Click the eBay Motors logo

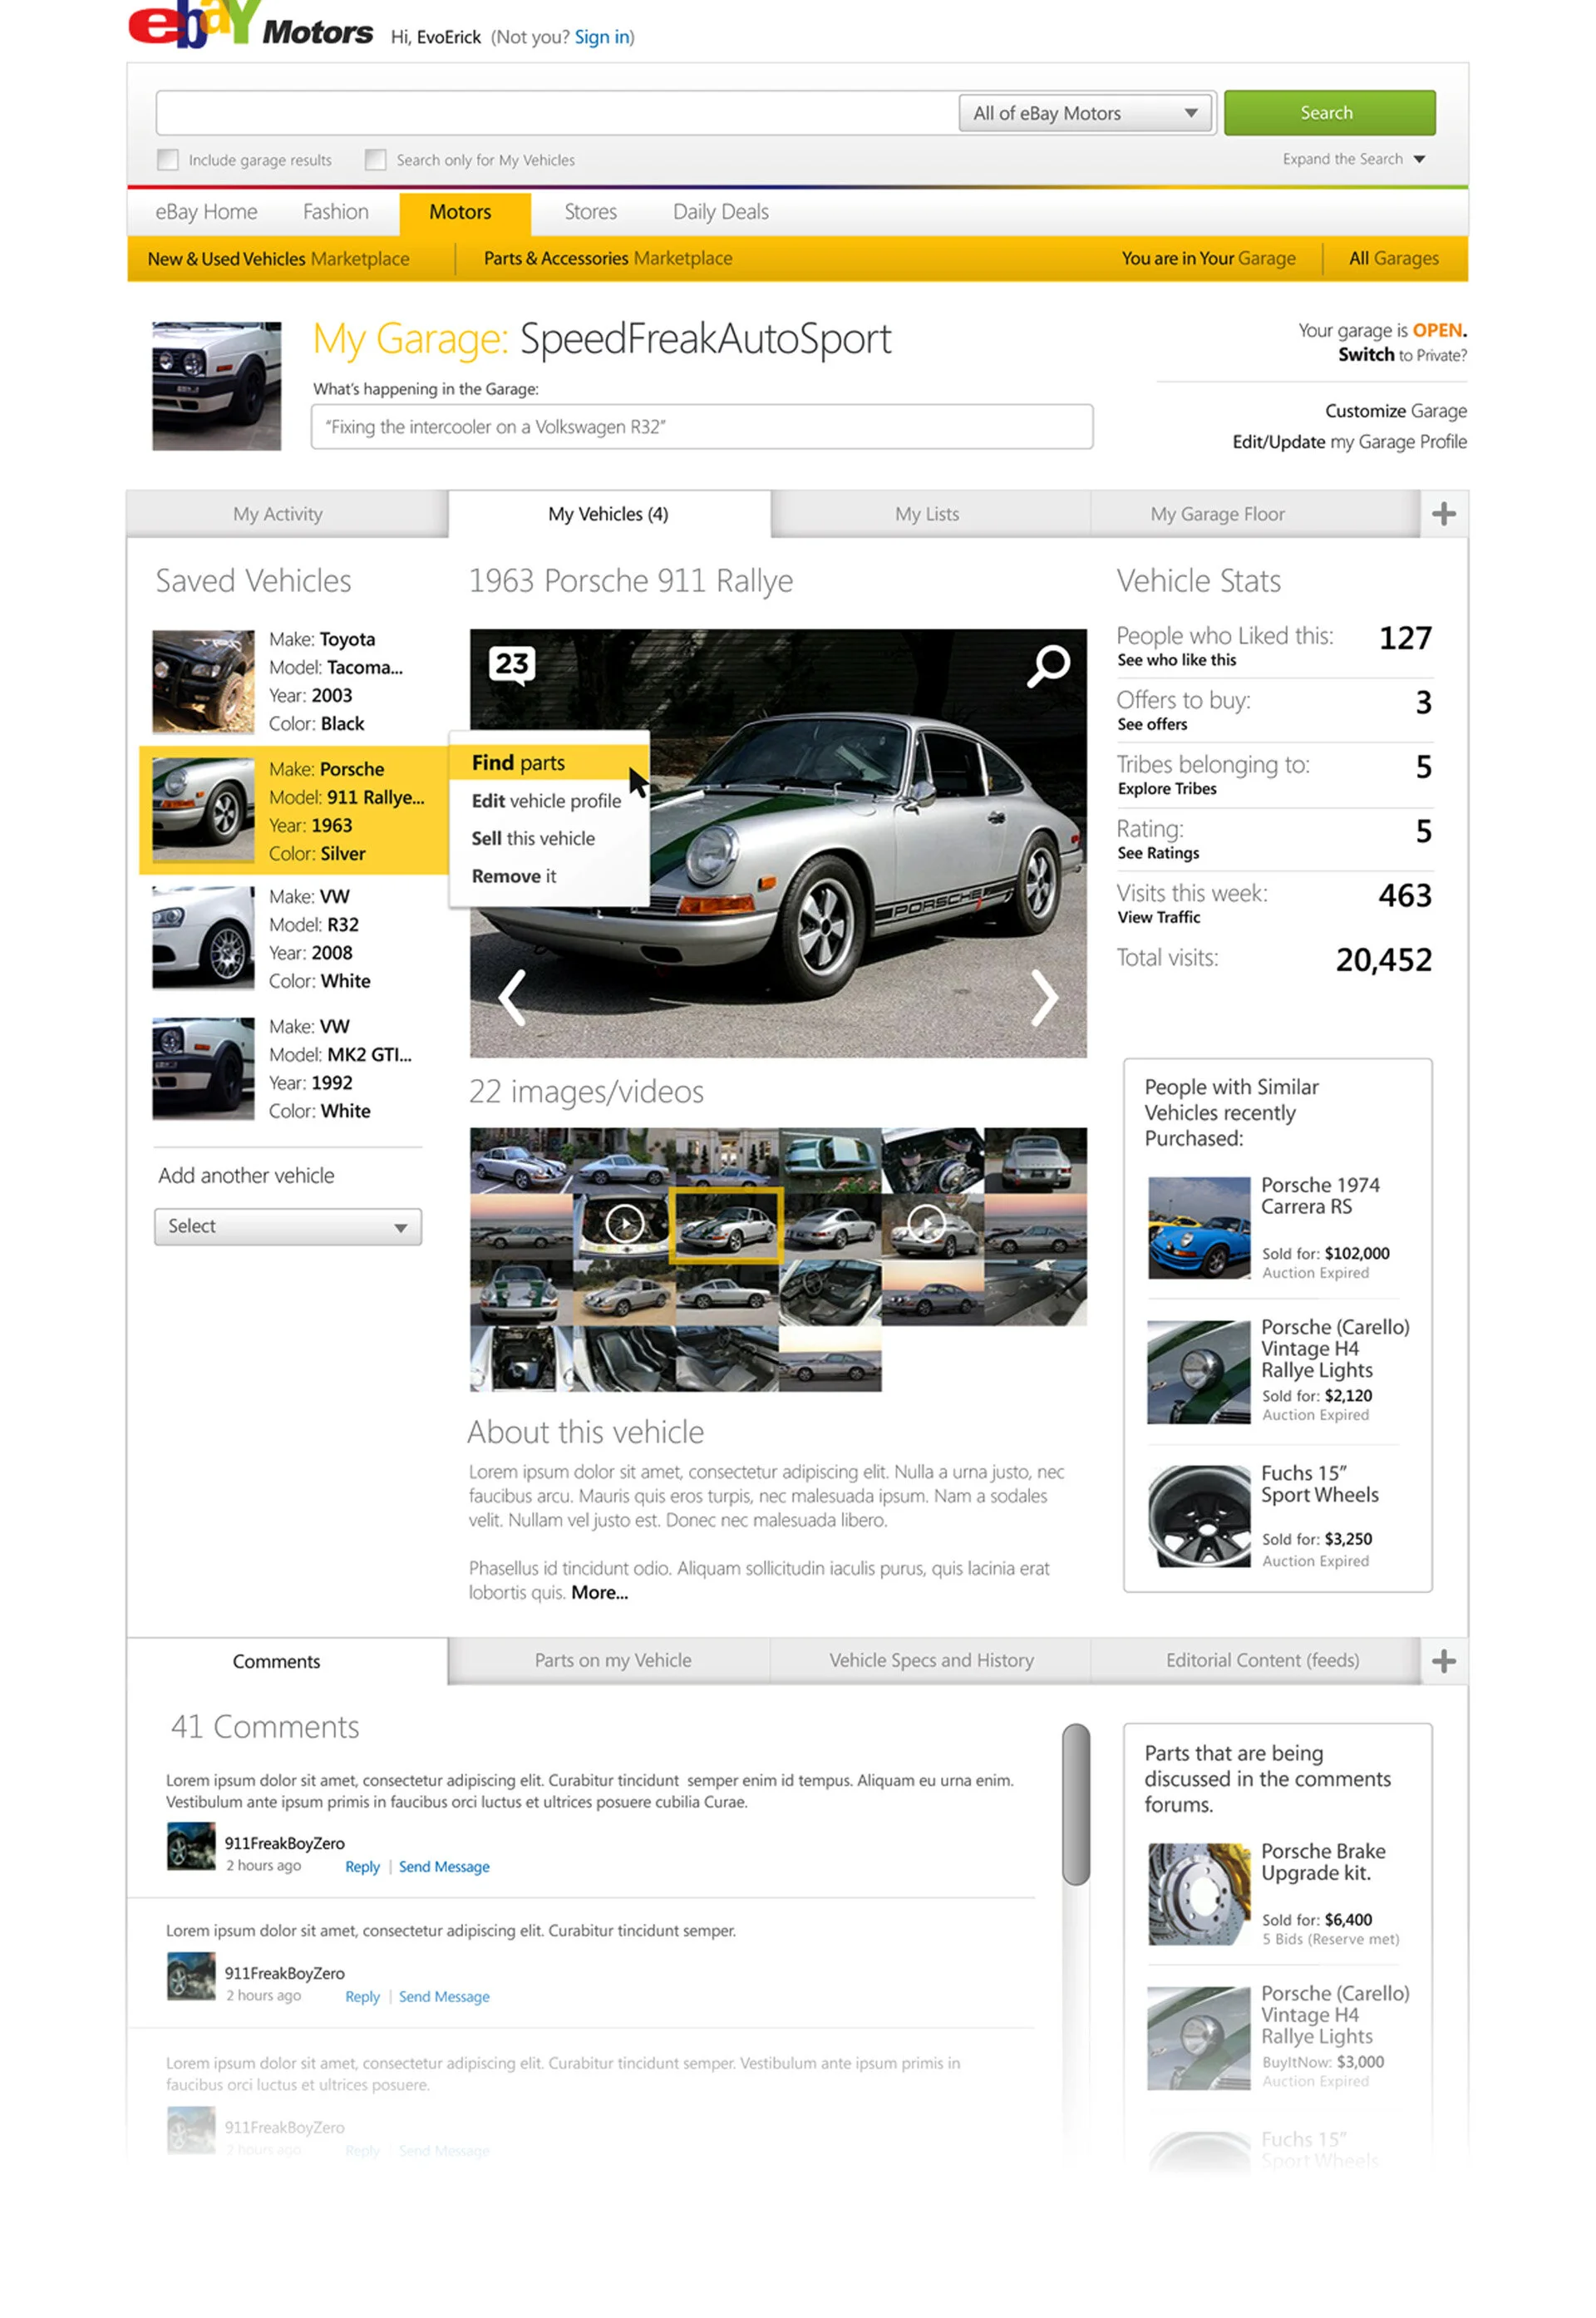point(250,25)
